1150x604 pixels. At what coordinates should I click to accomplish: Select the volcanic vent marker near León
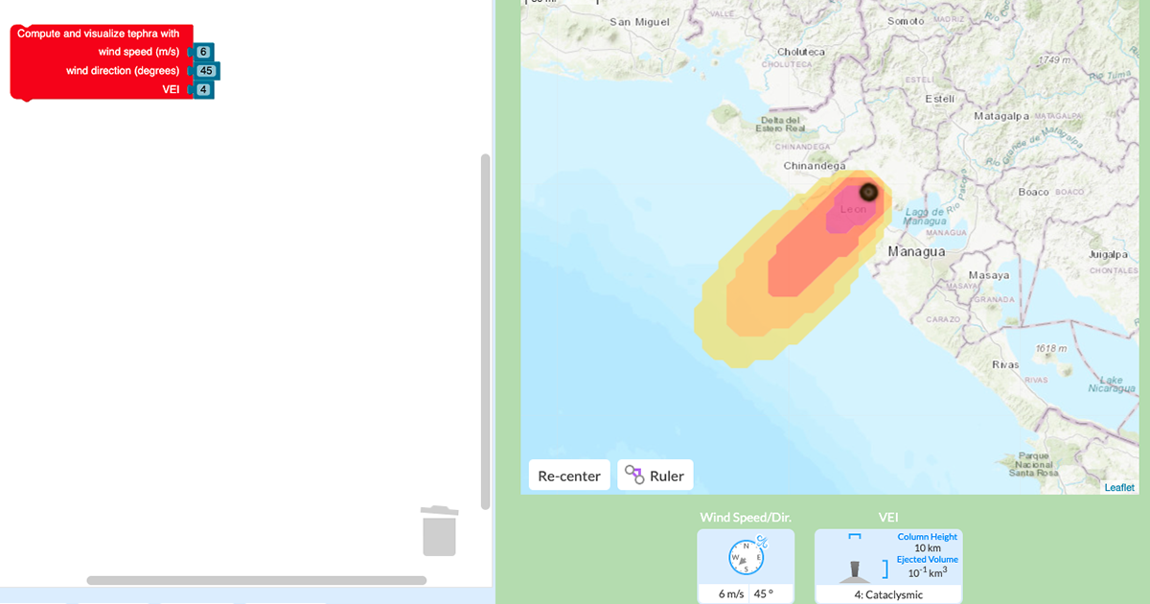[868, 193]
